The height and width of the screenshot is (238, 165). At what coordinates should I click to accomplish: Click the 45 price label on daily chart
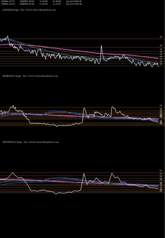pyautogui.click(x=161, y=46)
